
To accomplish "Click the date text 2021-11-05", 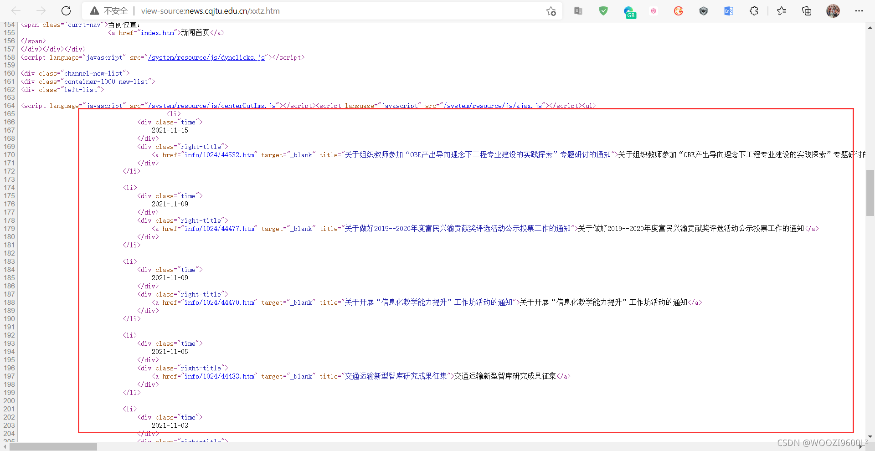I will (170, 352).
